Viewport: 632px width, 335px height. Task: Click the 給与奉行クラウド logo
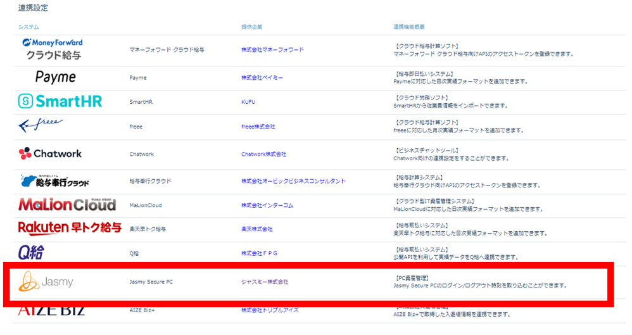click(54, 181)
